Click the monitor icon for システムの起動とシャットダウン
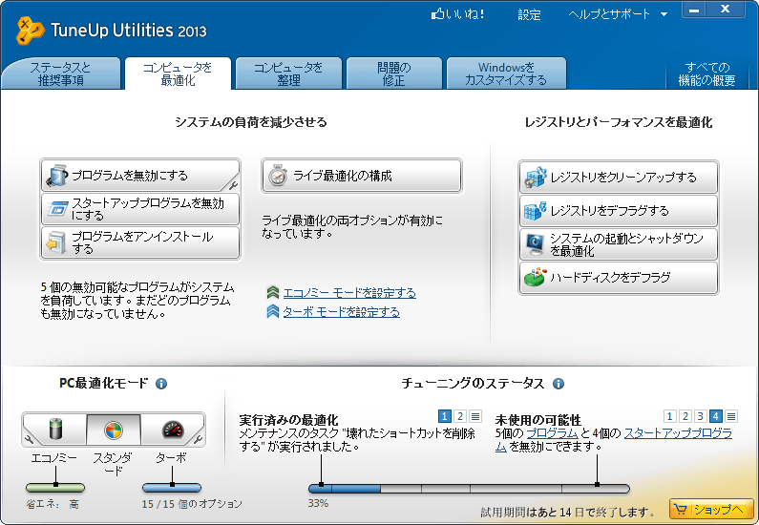 pyautogui.click(x=536, y=244)
